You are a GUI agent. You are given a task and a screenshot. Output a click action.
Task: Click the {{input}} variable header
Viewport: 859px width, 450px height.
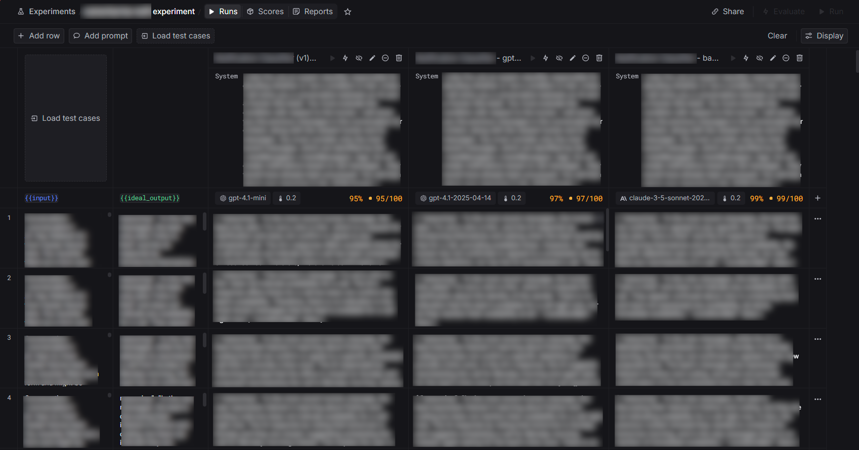[41, 198]
